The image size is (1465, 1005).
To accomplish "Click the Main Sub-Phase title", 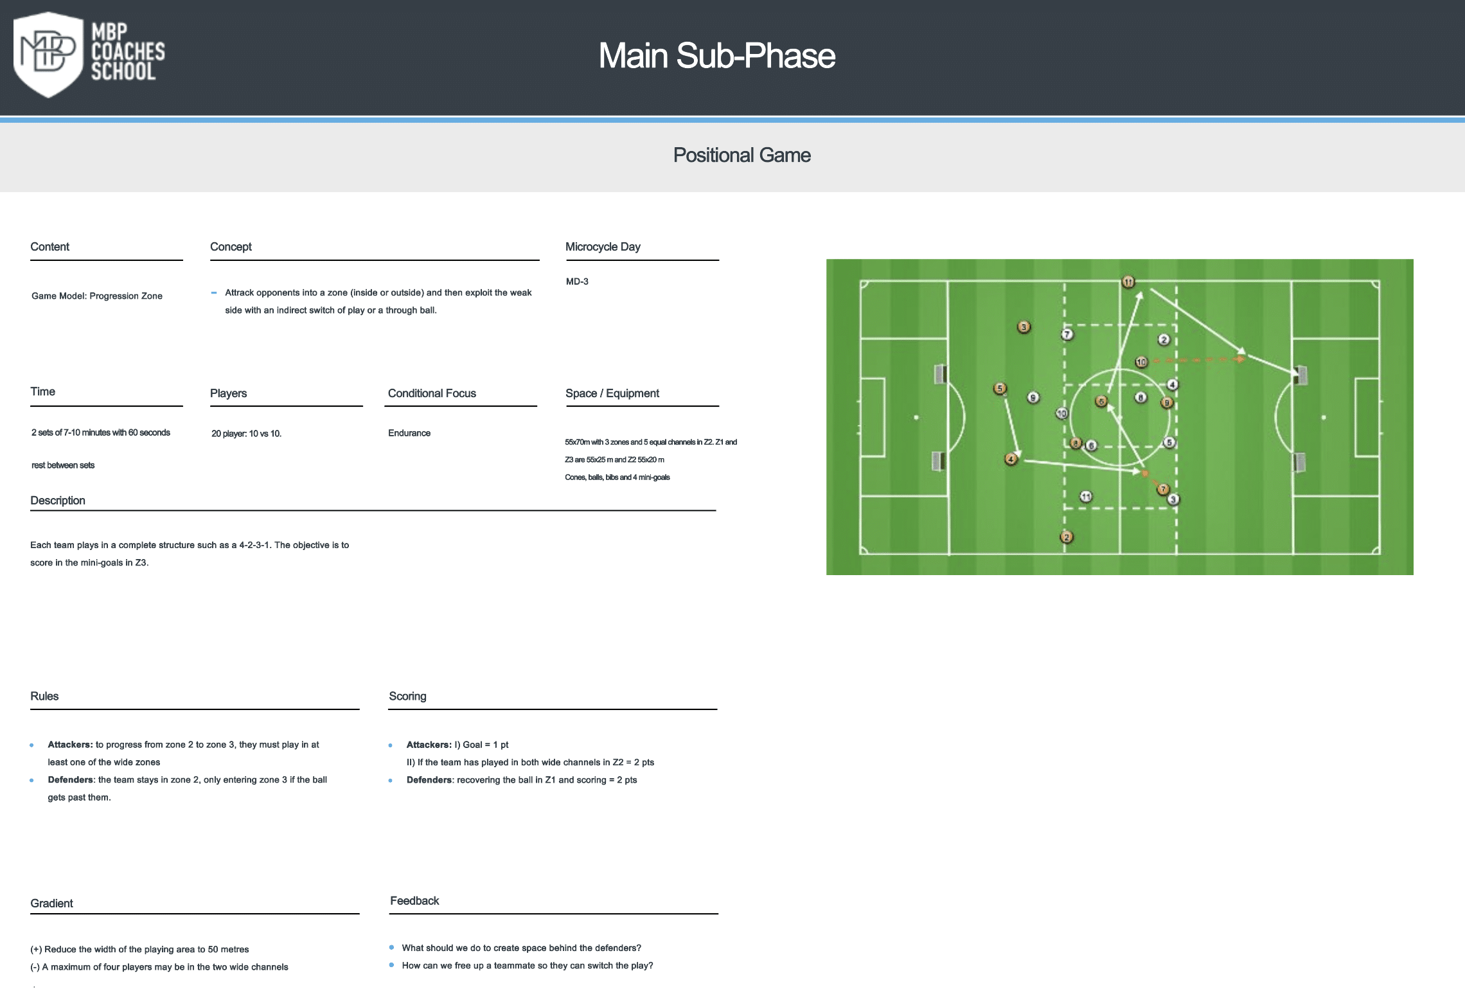I will 717,56.
